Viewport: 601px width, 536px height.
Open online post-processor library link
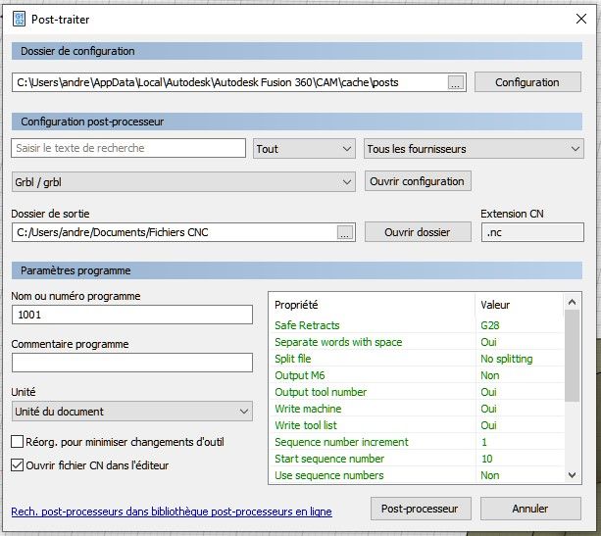click(172, 512)
